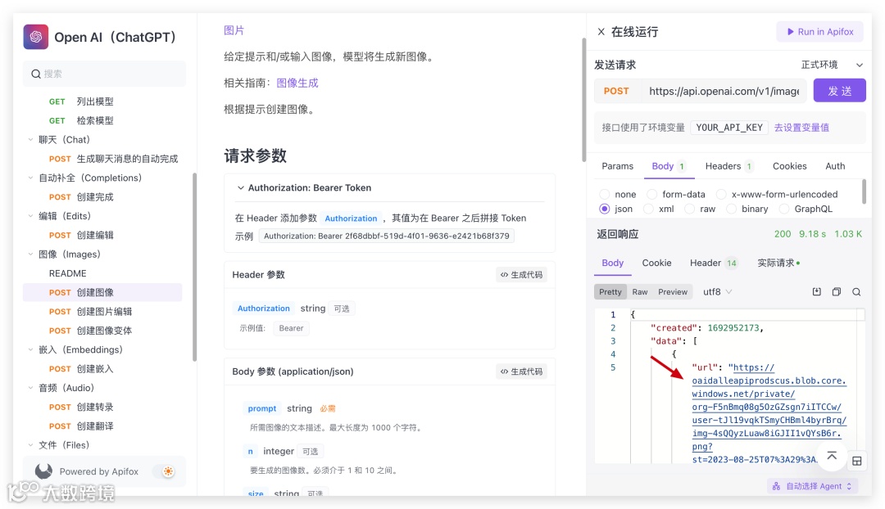
Task: Open the POST method selector
Action: (616, 92)
